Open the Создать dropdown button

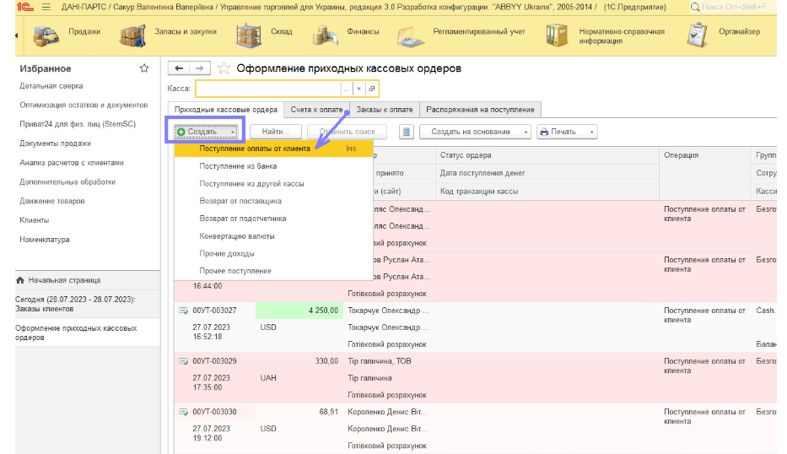[207, 132]
